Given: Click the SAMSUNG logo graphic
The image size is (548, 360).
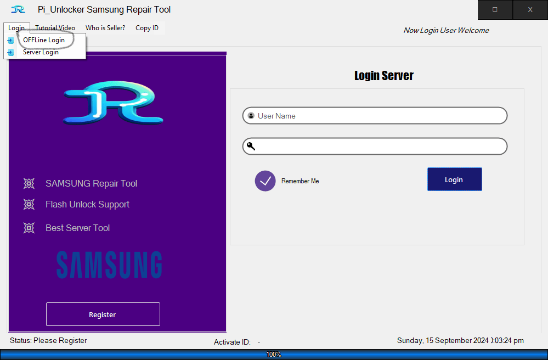Looking at the screenshot, I should [108, 265].
